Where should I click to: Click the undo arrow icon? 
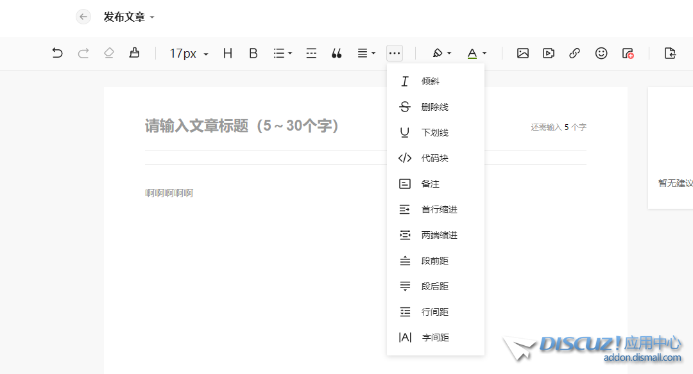(x=57, y=53)
